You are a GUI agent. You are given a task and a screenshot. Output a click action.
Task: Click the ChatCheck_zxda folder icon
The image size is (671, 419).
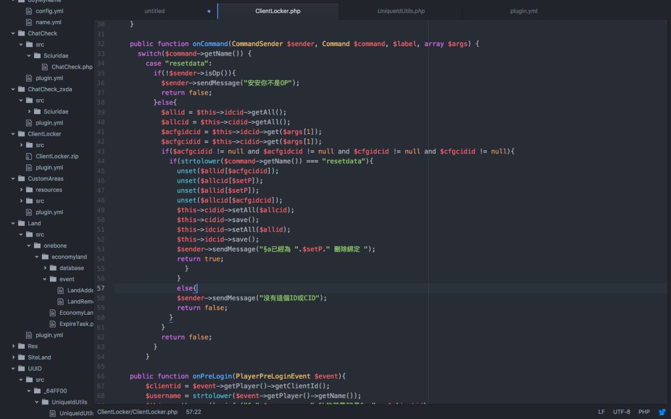point(21,89)
